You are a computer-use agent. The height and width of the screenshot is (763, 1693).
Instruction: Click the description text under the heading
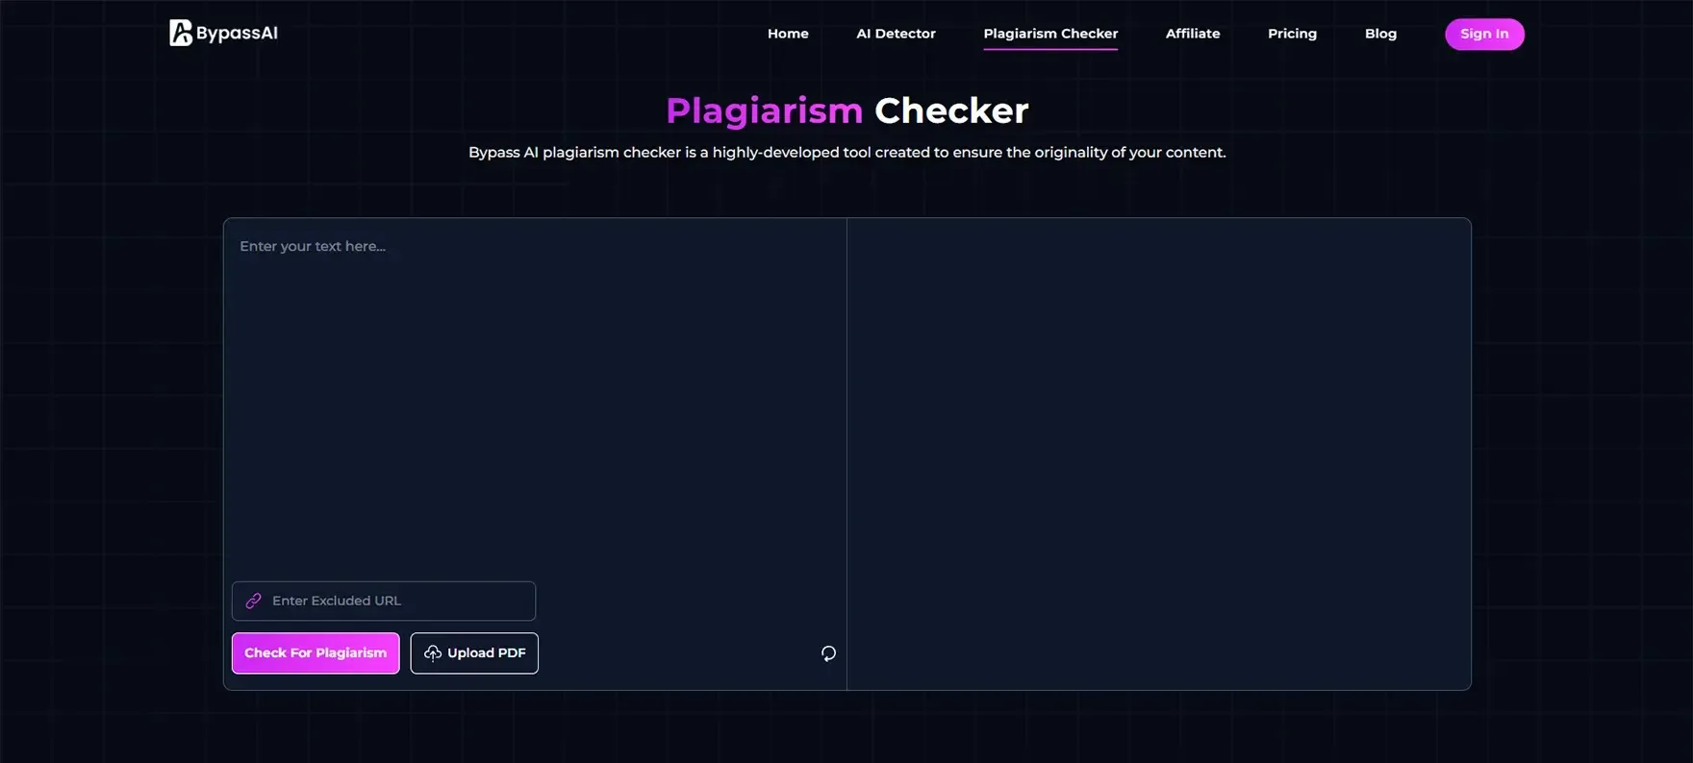[846, 153]
